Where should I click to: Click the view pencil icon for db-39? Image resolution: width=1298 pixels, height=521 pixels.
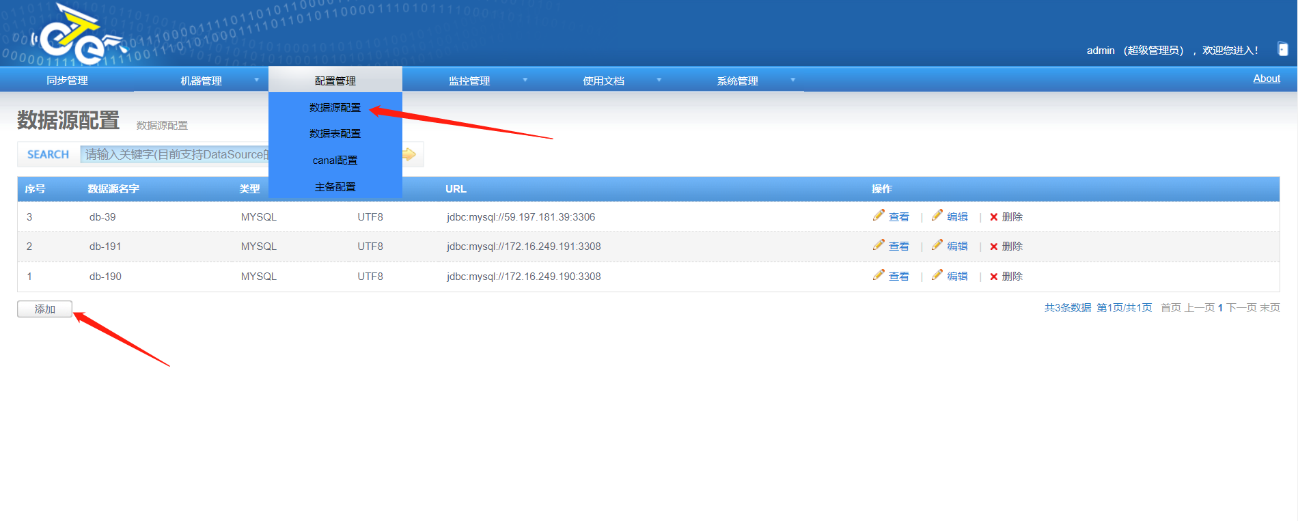(879, 215)
